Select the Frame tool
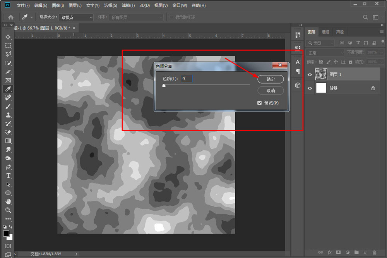This screenshot has height=258, width=387. tap(8, 80)
